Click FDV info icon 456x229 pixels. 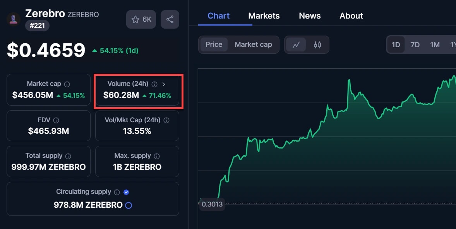point(56,120)
